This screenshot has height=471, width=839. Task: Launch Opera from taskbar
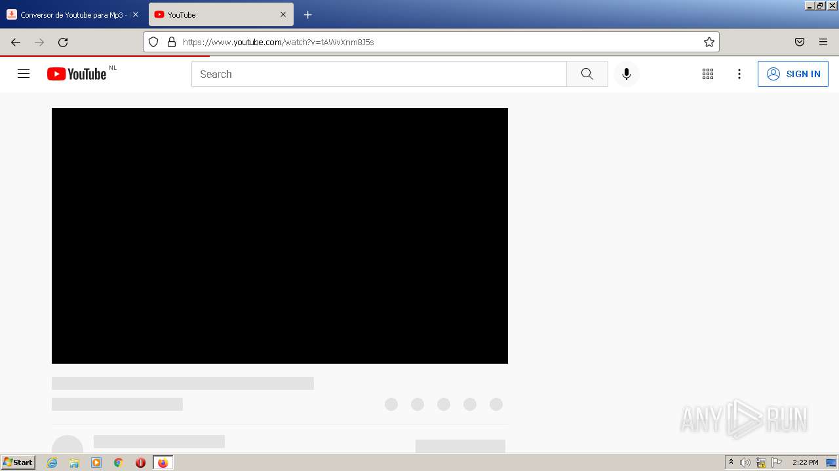pos(140,462)
